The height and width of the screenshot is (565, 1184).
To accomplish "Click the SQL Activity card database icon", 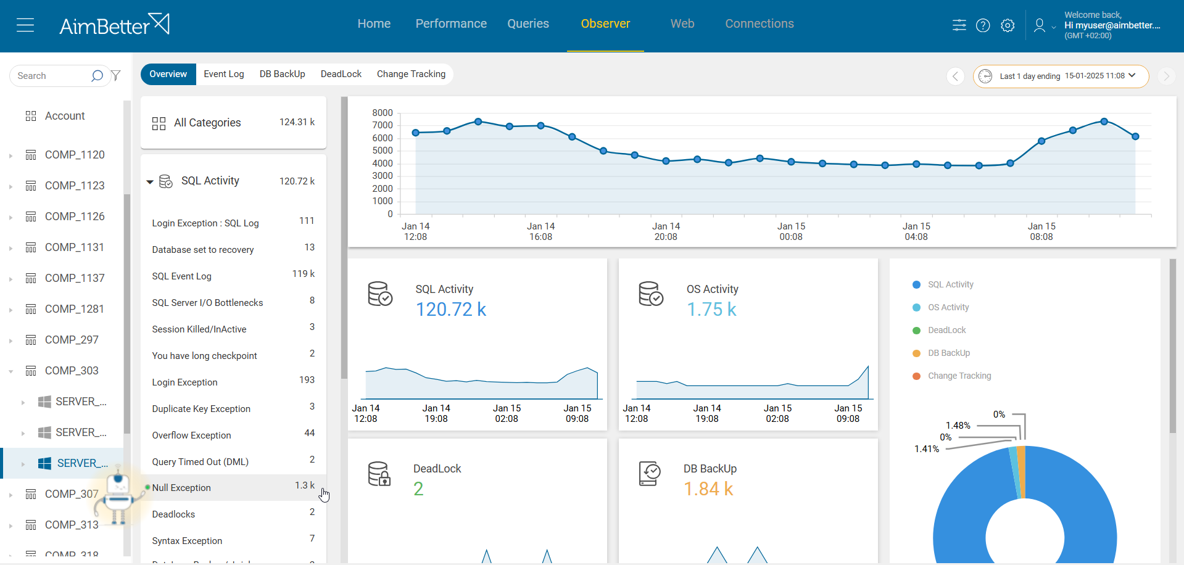I will [380, 294].
